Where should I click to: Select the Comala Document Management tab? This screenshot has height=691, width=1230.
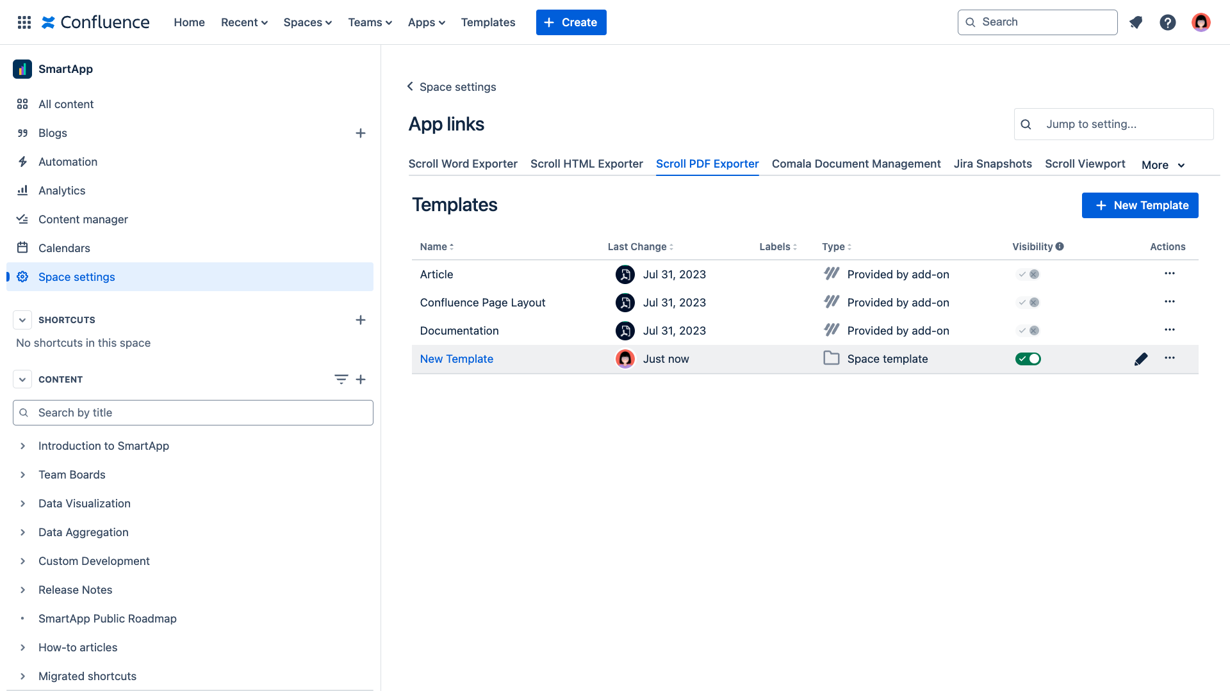pyautogui.click(x=857, y=164)
